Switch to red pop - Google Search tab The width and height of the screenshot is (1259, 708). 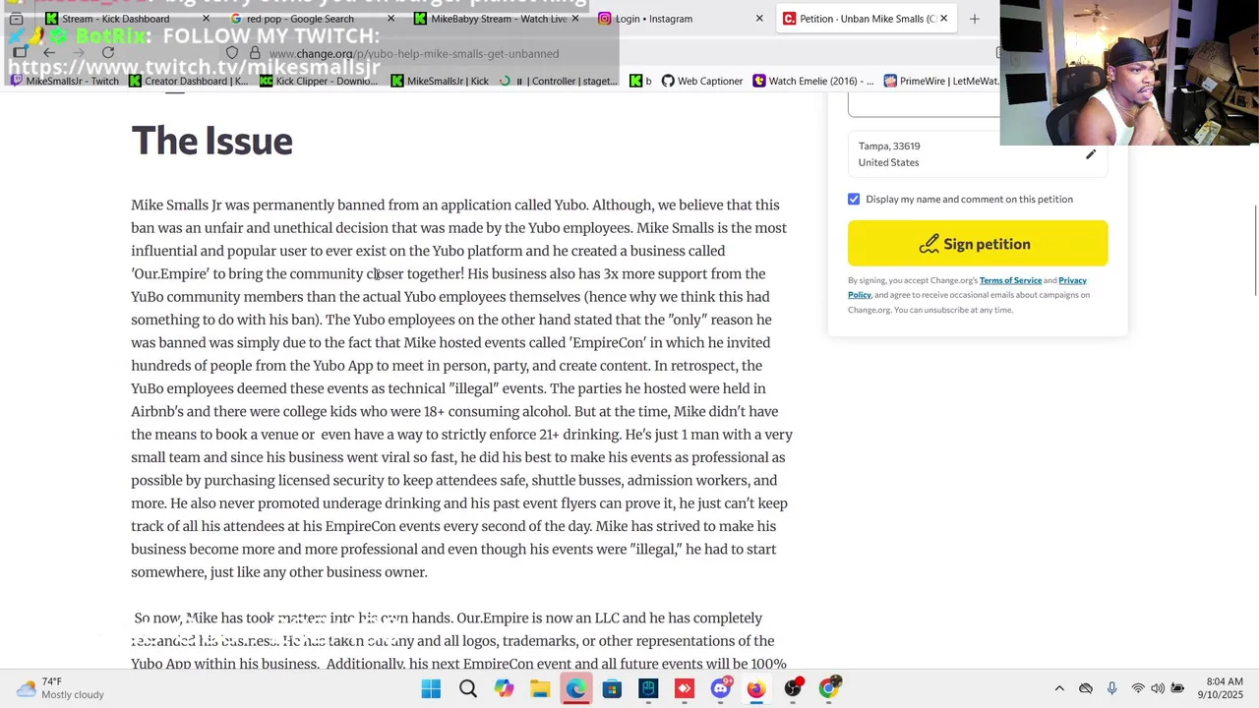pyautogui.click(x=299, y=19)
